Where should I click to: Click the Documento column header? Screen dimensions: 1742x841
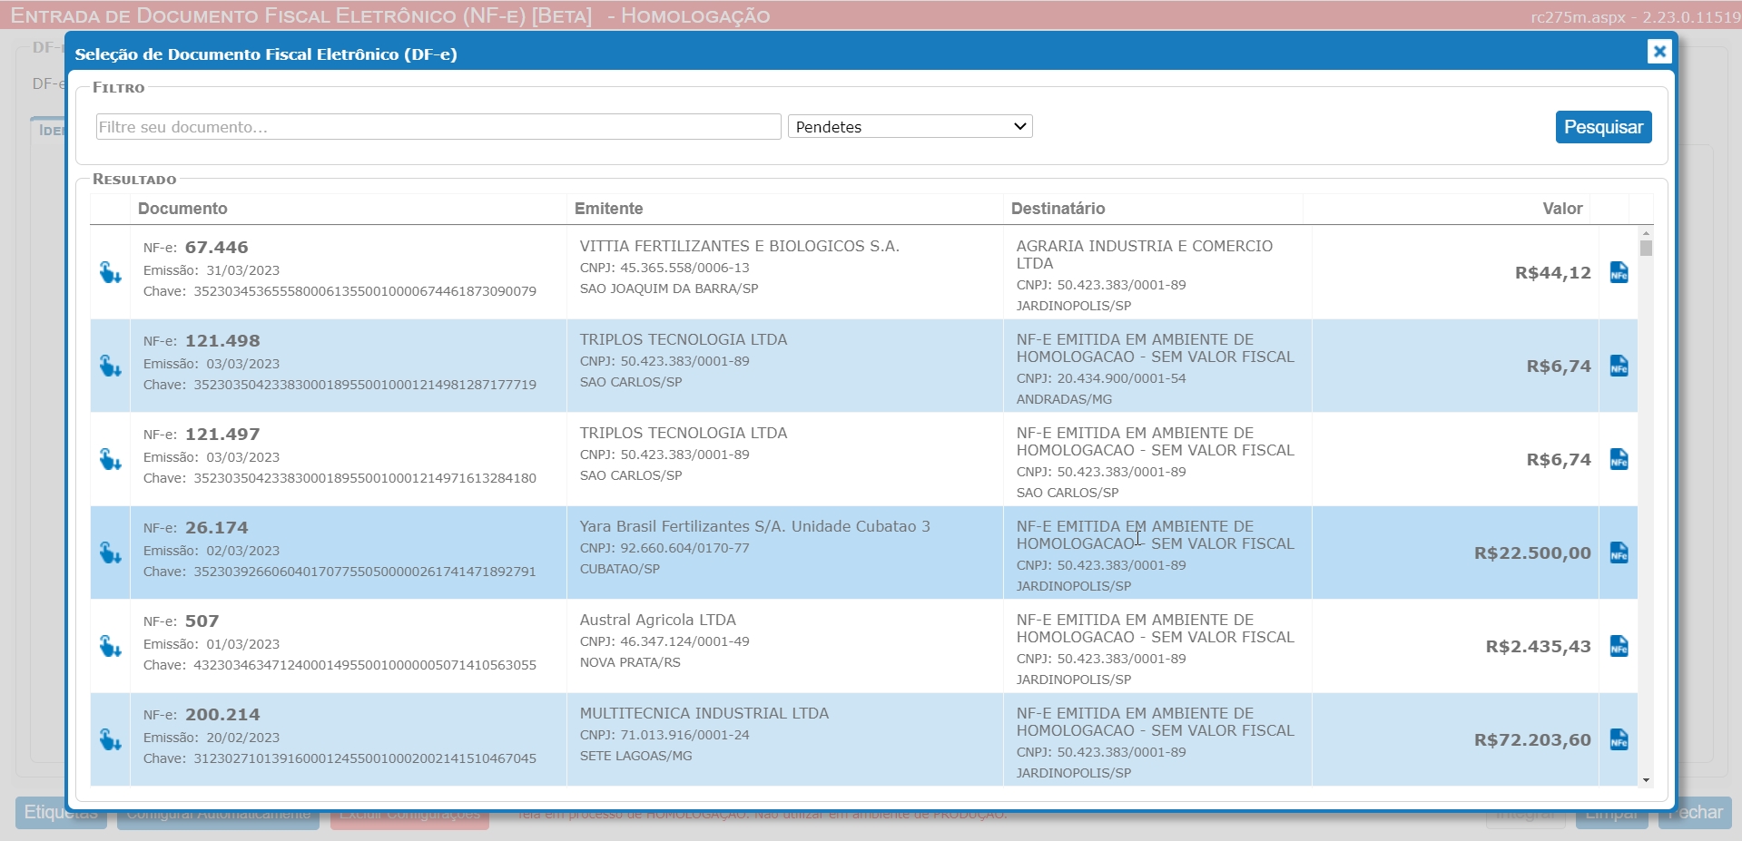[182, 209]
